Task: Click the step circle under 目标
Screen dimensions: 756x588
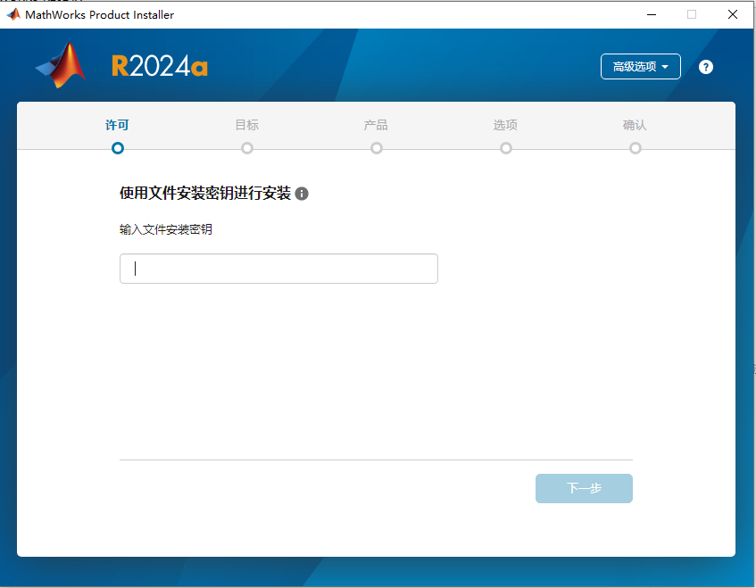Action: tap(247, 148)
